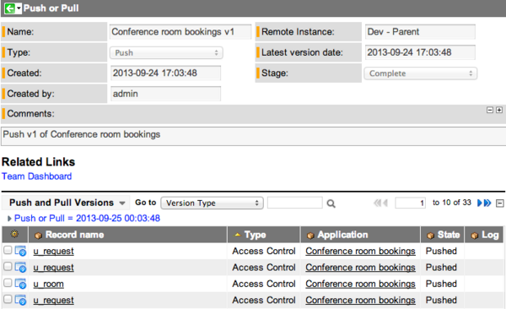Click Access Control type in u_room row
Viewport: 506px width, 309px height.
pos(264,284)
